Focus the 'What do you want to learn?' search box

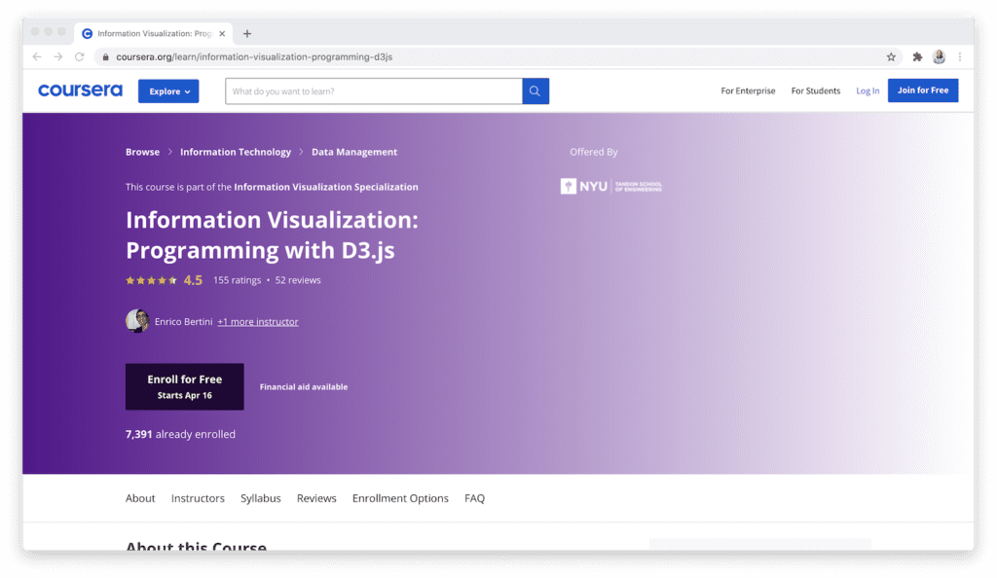click(374, 91)
